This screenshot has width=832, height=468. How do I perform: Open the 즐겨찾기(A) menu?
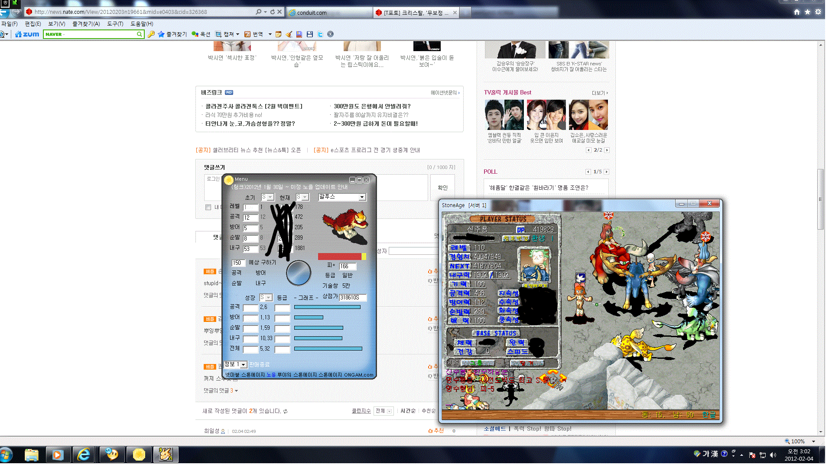click(86, 24)
